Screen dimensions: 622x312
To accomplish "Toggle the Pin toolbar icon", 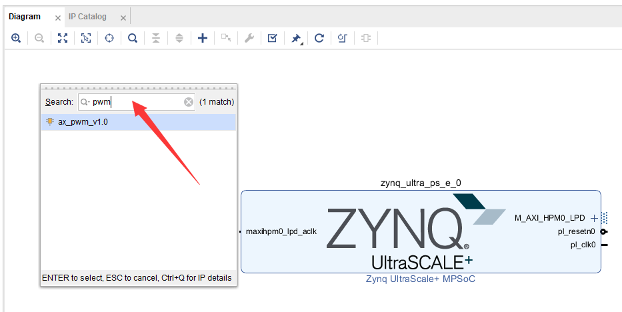I will tap(296, 39).
